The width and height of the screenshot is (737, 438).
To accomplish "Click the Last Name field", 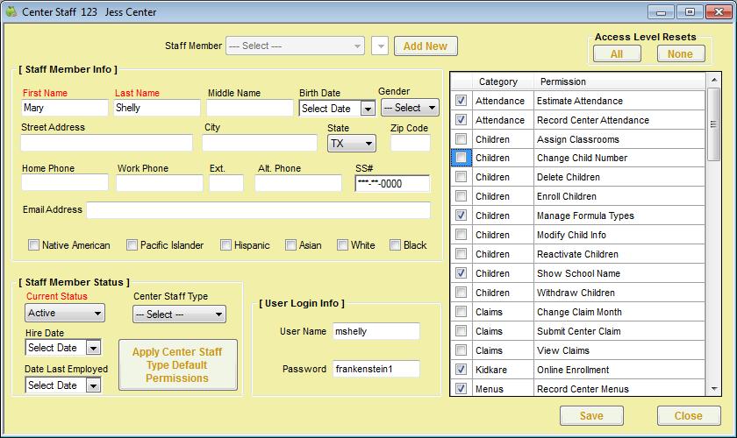I will tap(157, 108).
